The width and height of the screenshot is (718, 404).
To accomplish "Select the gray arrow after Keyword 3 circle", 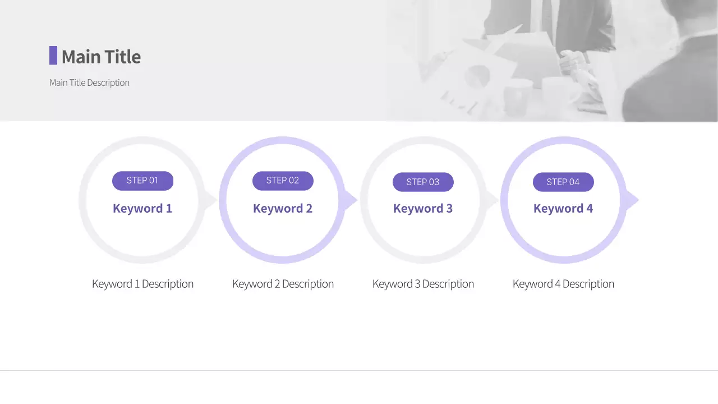I will 491,200.
